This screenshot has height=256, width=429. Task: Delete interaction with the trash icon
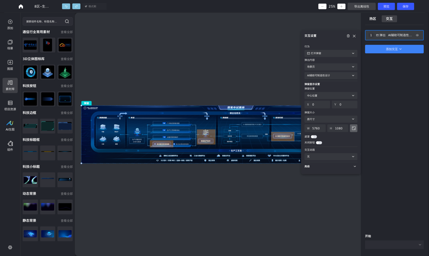pyautogui.click(x=348, y=36)
